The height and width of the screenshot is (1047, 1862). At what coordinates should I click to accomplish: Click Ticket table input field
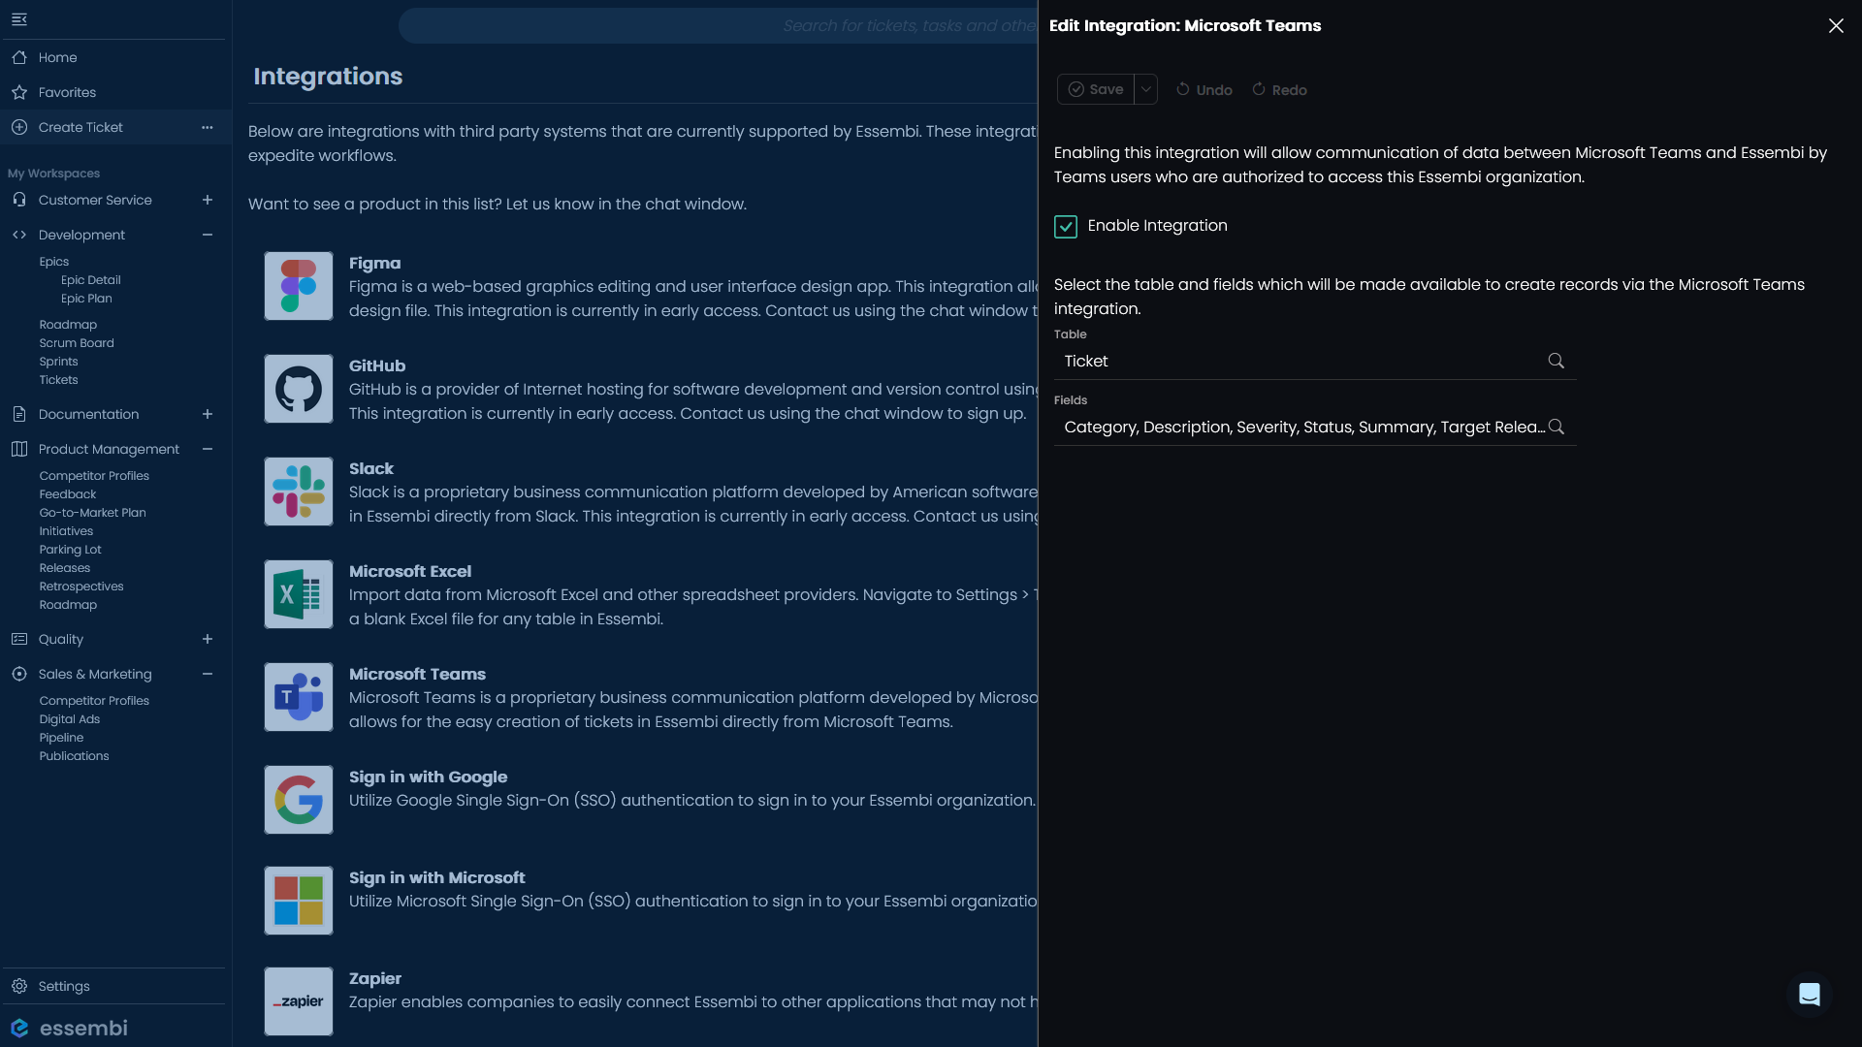pyautogui.click(x=1304, y=361)
